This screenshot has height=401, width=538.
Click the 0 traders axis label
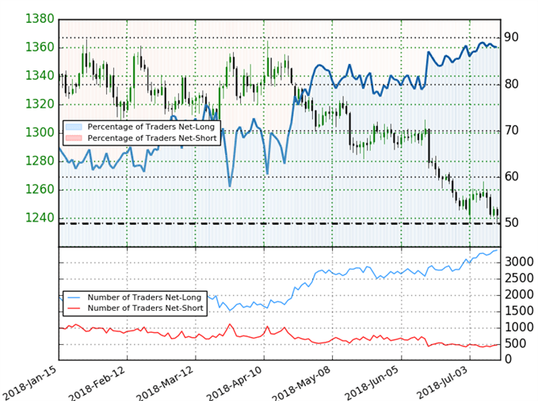click(508, 359)
